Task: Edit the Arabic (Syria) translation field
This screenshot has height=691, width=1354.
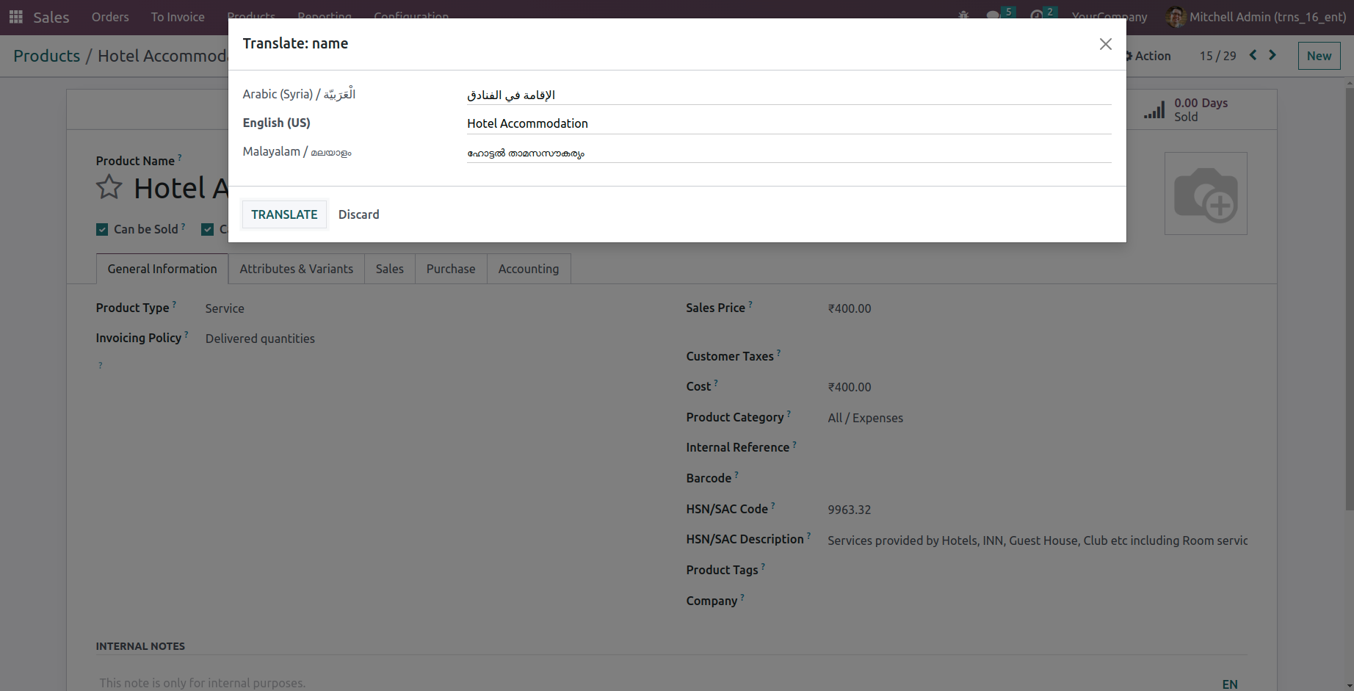Action: (789, 95)
